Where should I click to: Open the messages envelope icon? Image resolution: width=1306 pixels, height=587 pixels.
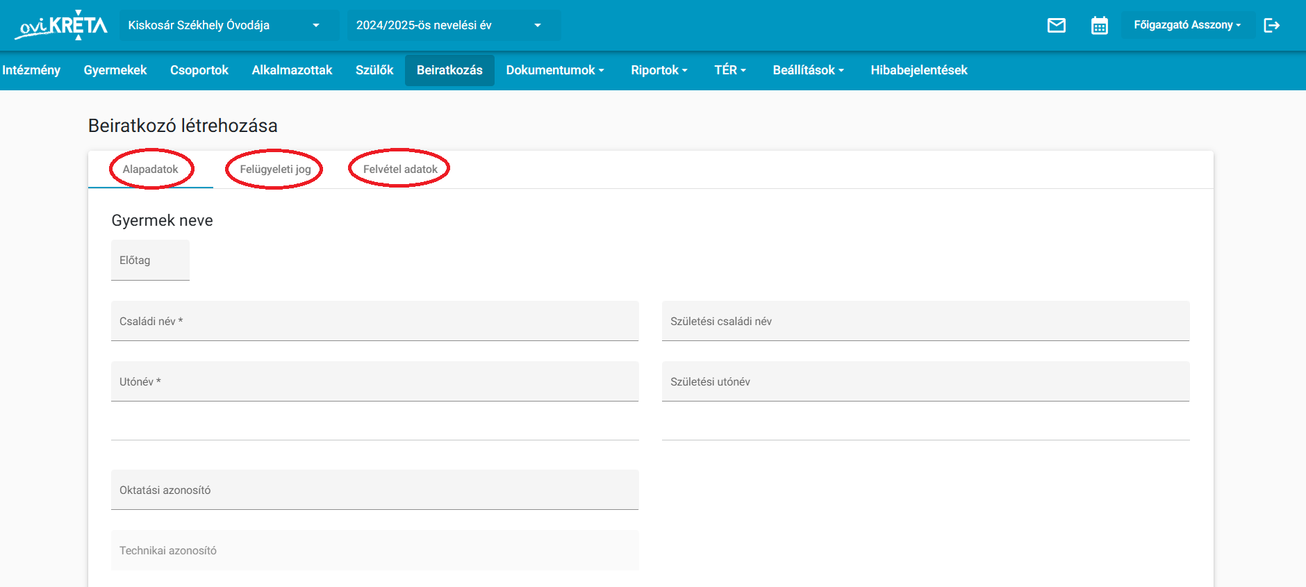(x=1056, y=26)
